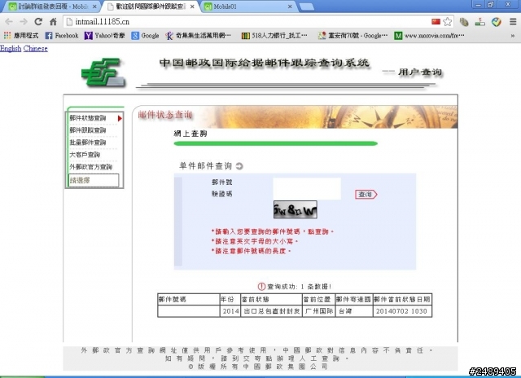521x378 pixels.
Task: Click the 查询成功 result message
Action: tap(295, 287)
